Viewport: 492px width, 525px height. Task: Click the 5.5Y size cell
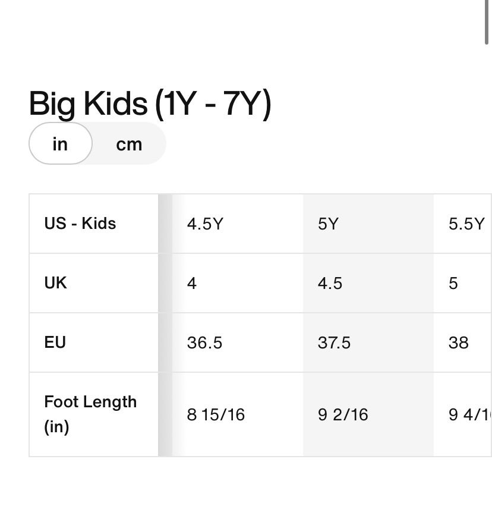pyautogui.click(x=462, y=224)
